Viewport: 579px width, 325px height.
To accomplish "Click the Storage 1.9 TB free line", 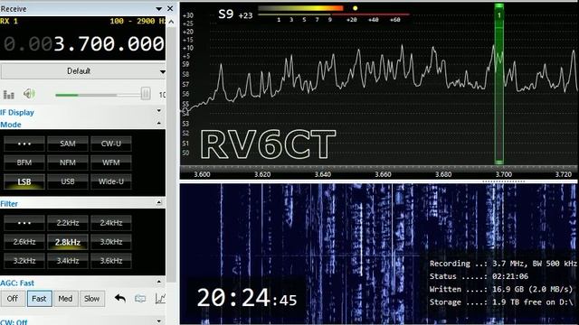I will (x=501, y=302).
